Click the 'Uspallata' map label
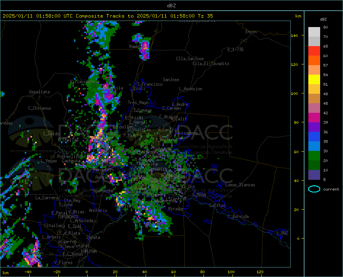Viewport: 343px width, 277px height. click(x=39, y=92)
